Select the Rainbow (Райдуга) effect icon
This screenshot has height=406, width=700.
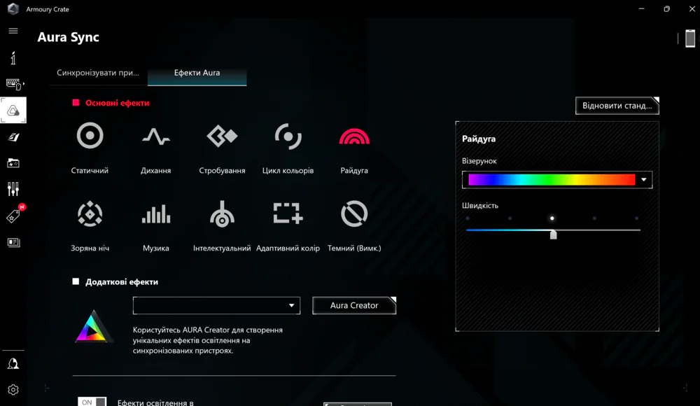click(x=354, y=136)
